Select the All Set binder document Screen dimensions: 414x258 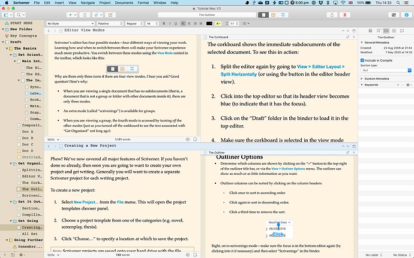point(29,233)
